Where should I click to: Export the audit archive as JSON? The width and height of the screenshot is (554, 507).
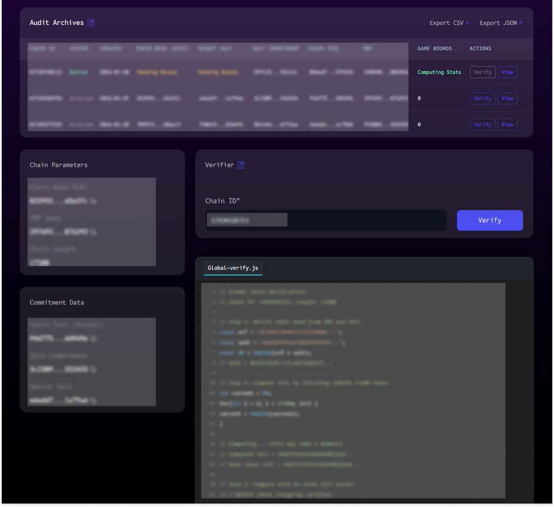click(x=498, y=23)
